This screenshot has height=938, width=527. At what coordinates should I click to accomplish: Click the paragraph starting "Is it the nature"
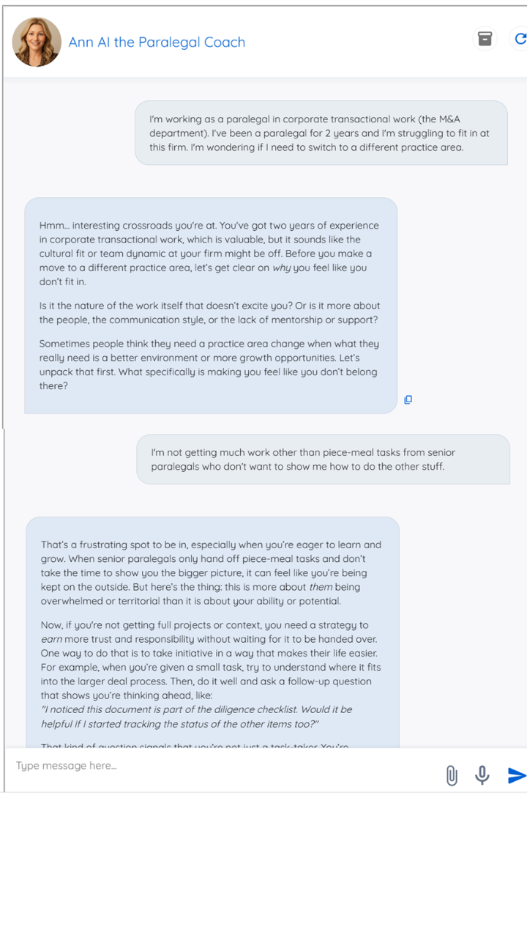(x=210, y=313)
